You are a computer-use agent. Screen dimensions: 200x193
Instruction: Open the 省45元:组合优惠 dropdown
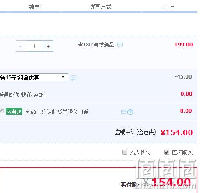(34, 77)
